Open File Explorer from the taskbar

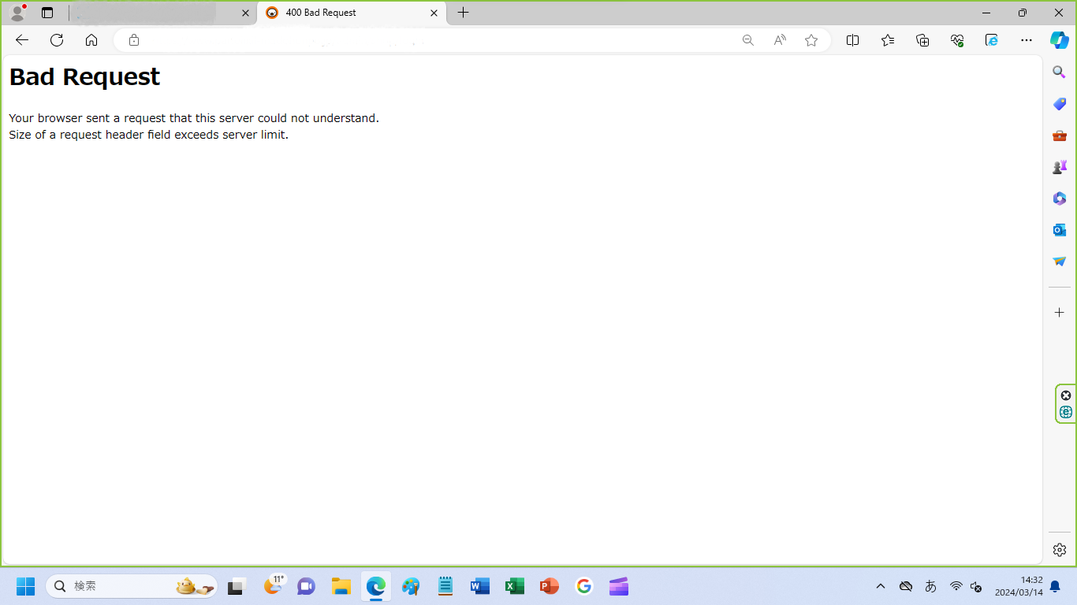(341, 586)
